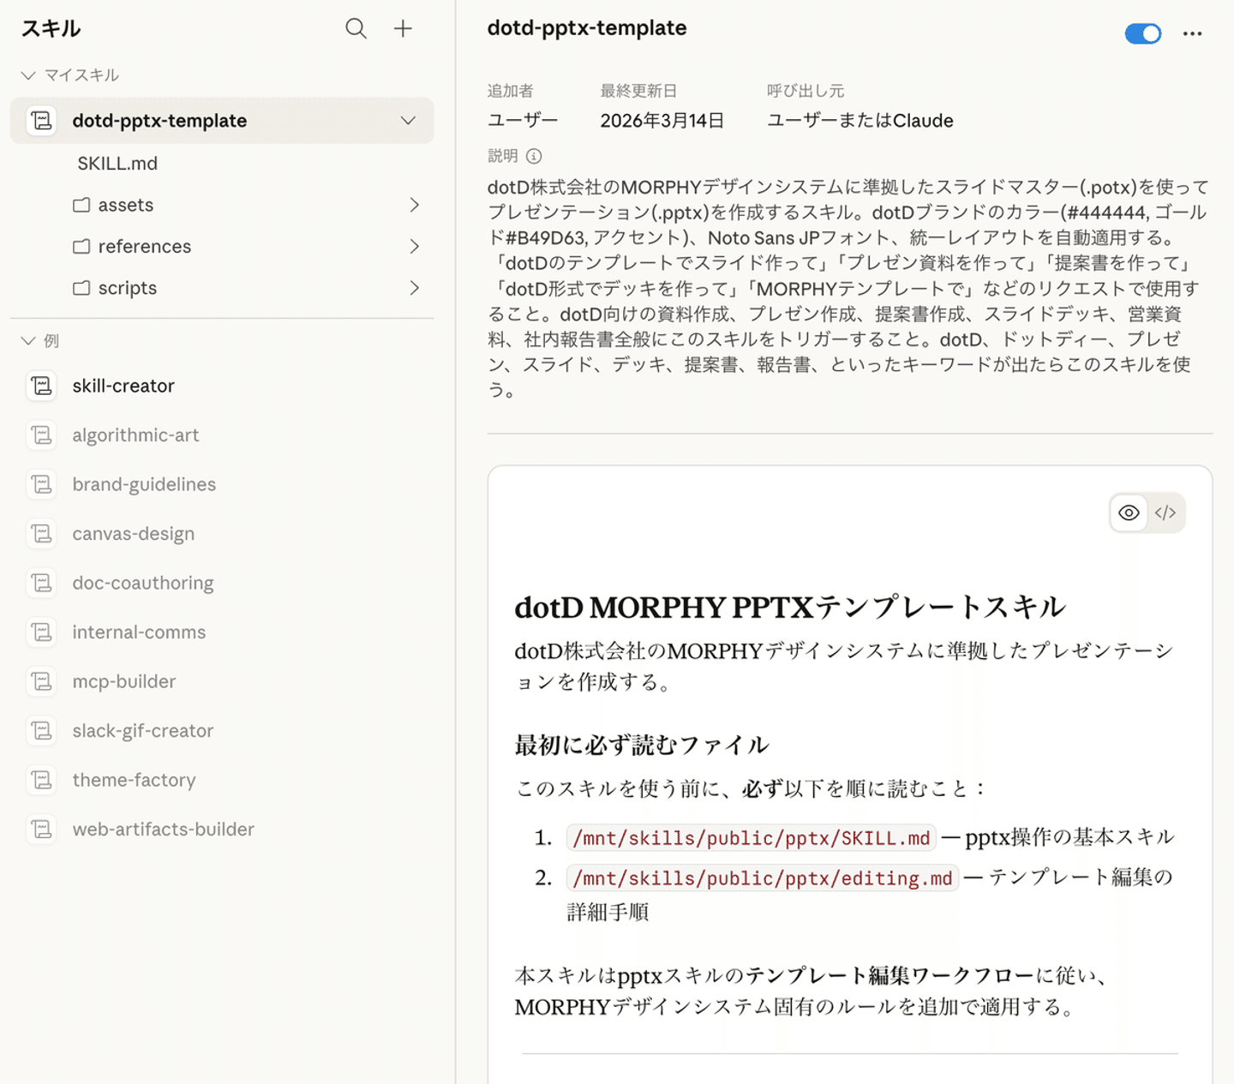Image resolution: width=1234 pixels, height=1084 pixels.
Task: Click the 2026年3月14日 last updated date
Action: (662, 121)
